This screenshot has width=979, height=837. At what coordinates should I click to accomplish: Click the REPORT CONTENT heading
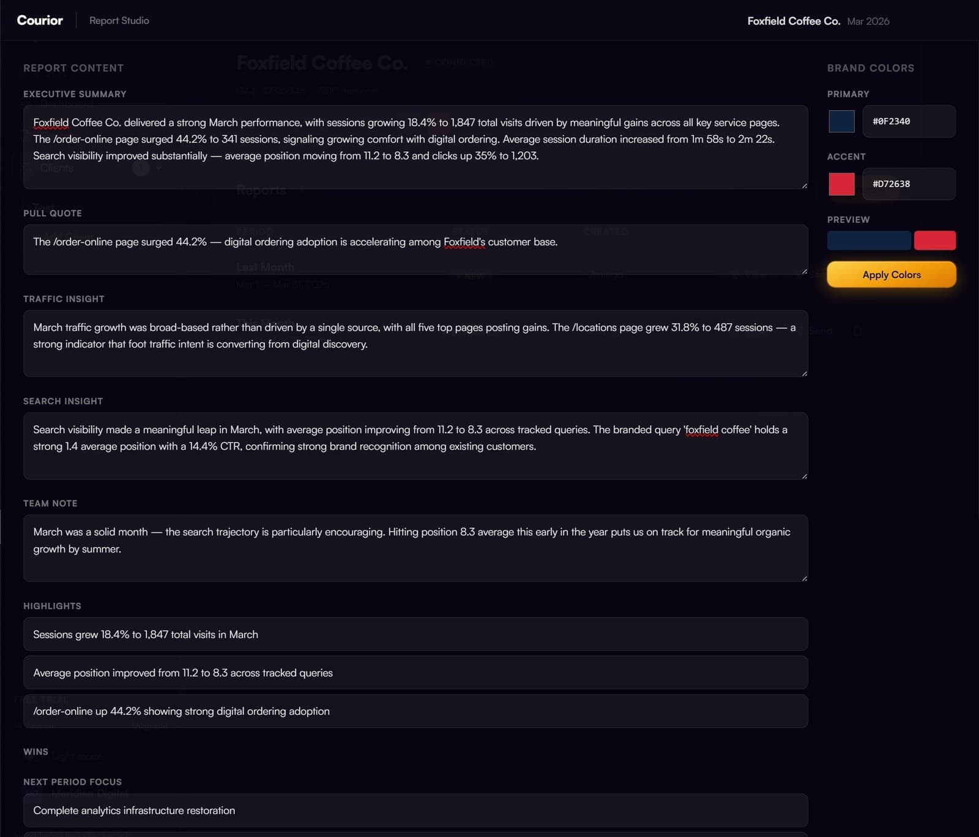point(73,68)
